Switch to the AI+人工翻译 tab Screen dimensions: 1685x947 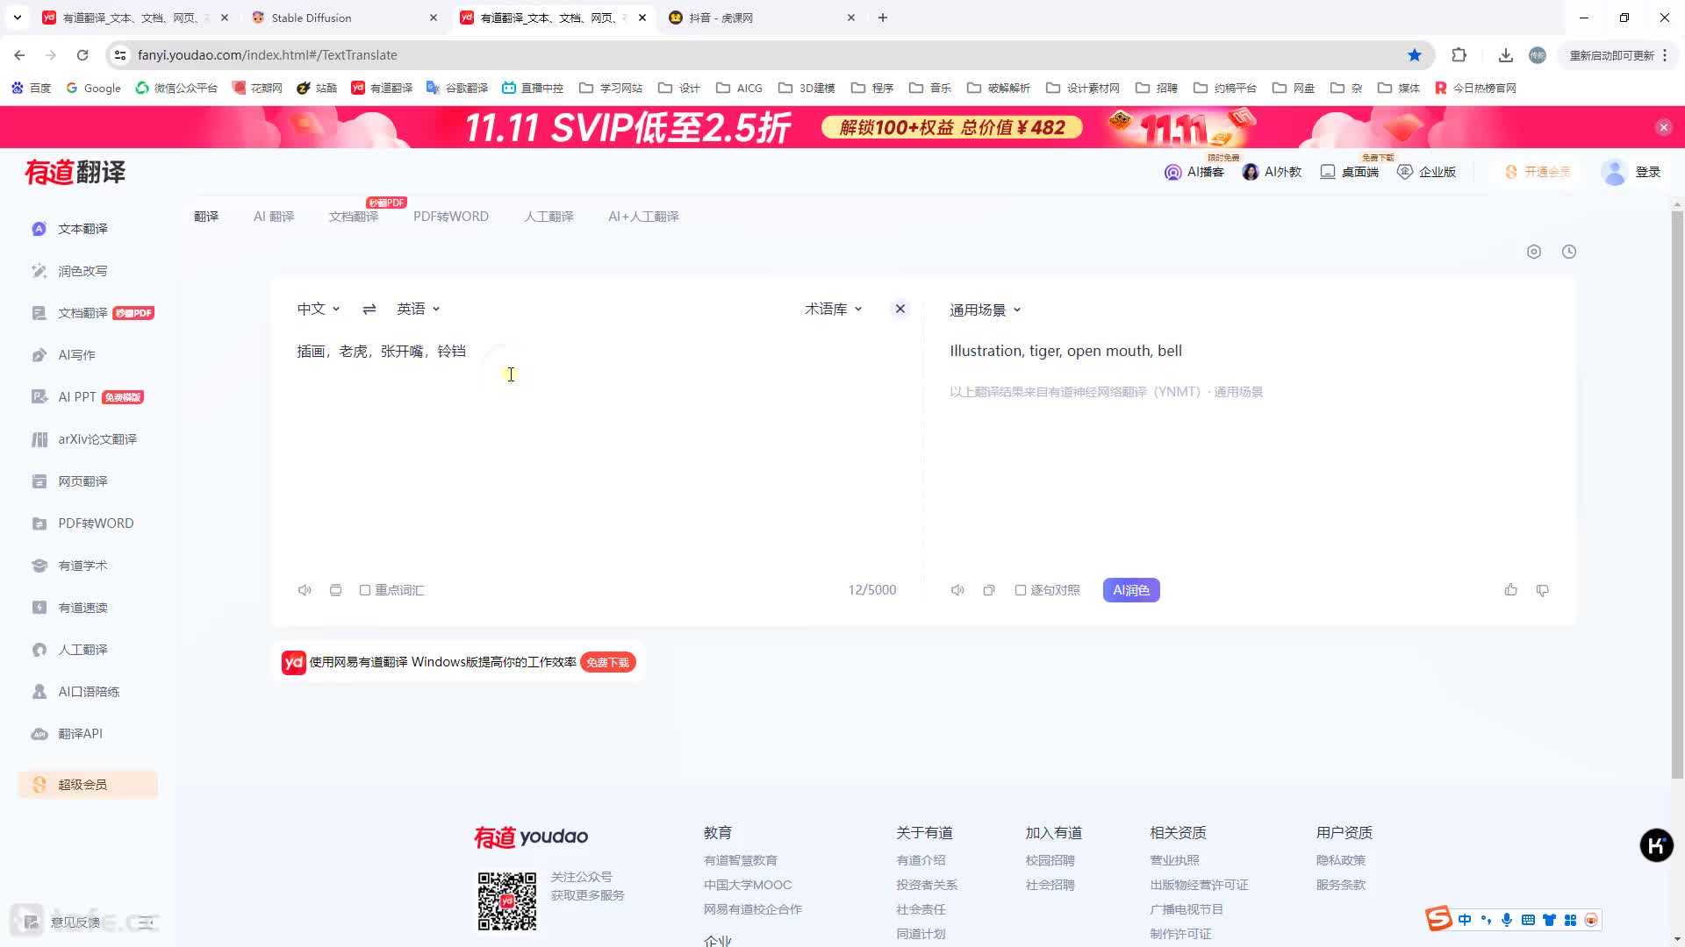point(643,217)
